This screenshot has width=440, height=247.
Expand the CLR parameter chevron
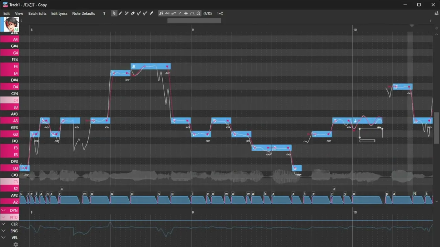3,224
